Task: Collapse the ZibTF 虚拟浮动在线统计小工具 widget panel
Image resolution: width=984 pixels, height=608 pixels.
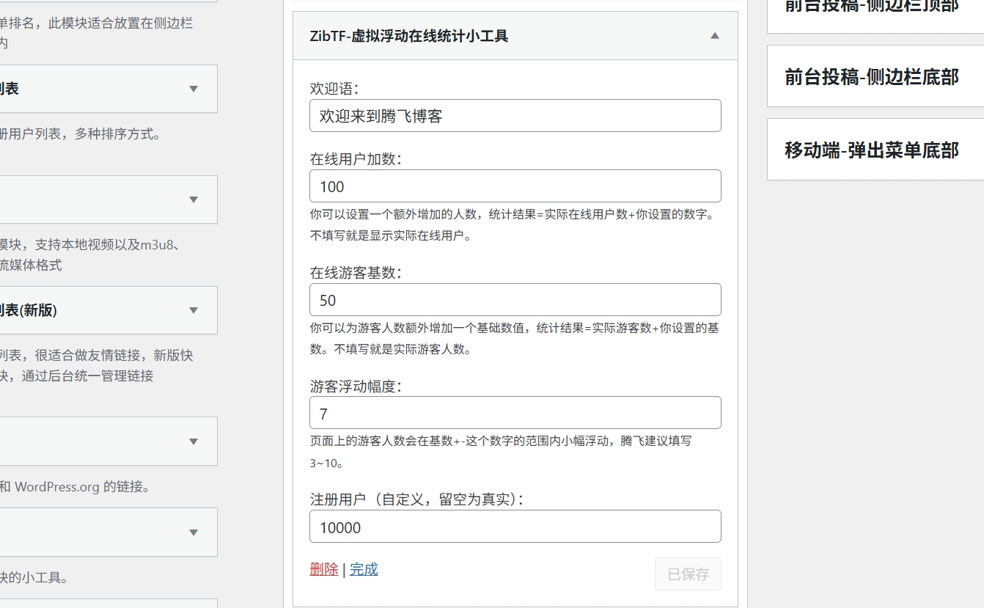Action: click(x=713, y=35)
